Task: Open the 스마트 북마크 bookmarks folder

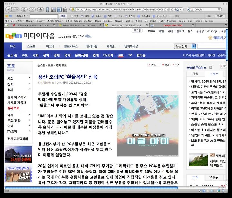Action: click(x=55, y=21)
